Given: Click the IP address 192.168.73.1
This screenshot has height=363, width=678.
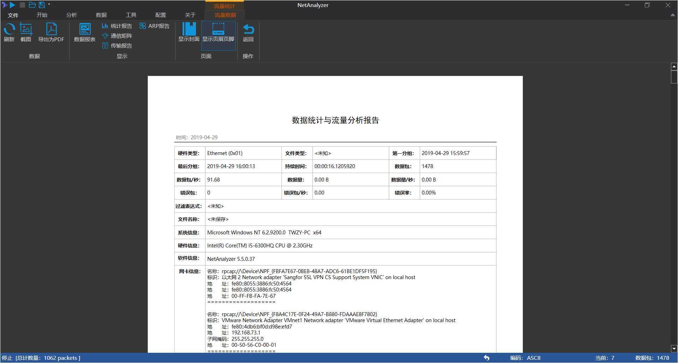Looking at the screenshot, I should [x=246, y=333].
